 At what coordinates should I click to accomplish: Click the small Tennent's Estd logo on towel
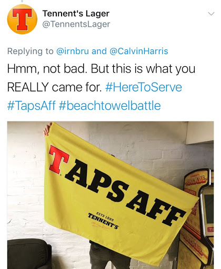pyautogui.click(x=103, y=220)
